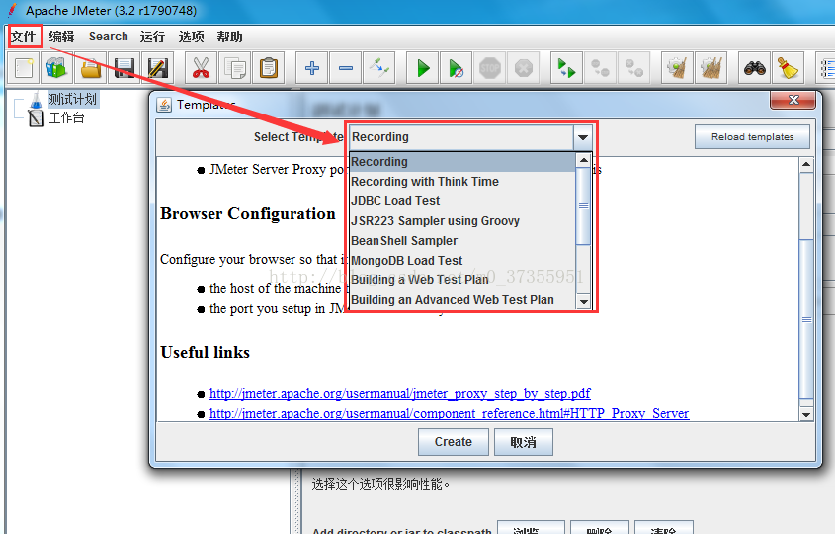Click the grey Stop sign icon
Screen dimensions: 835x534
490,68
